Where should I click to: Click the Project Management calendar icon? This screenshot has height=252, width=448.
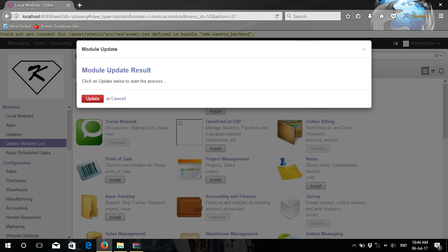click(190, 170)
